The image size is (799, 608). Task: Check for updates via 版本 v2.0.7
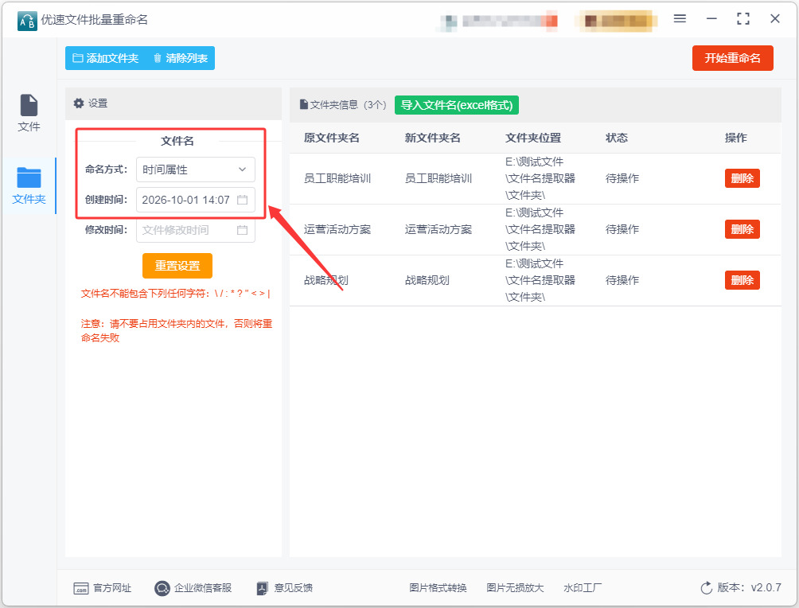[x=741, y=587]
